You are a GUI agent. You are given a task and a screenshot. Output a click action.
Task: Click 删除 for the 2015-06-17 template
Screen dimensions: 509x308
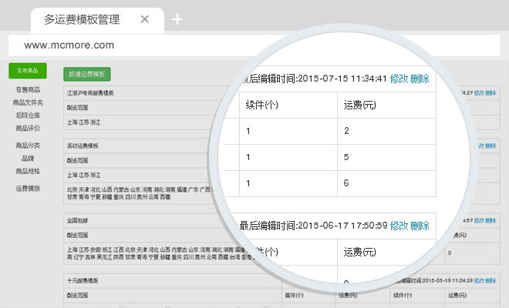click(x=420, y=226)
